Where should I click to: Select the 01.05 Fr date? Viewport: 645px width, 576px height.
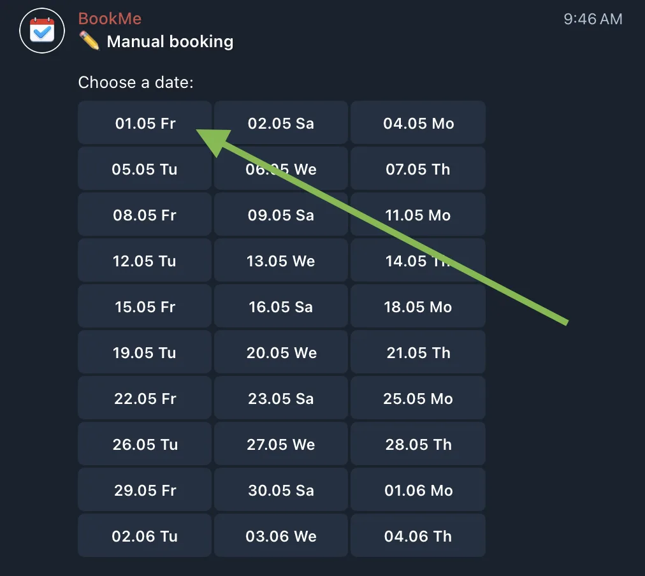point(145,122)
